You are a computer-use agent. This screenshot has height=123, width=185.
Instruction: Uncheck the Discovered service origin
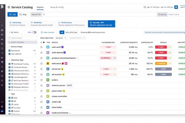click(9, 51)
